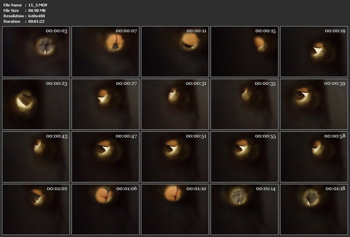Pick the frame stamped 00:00:15
This screenshot has width=350, height=237.
point(245,52)
